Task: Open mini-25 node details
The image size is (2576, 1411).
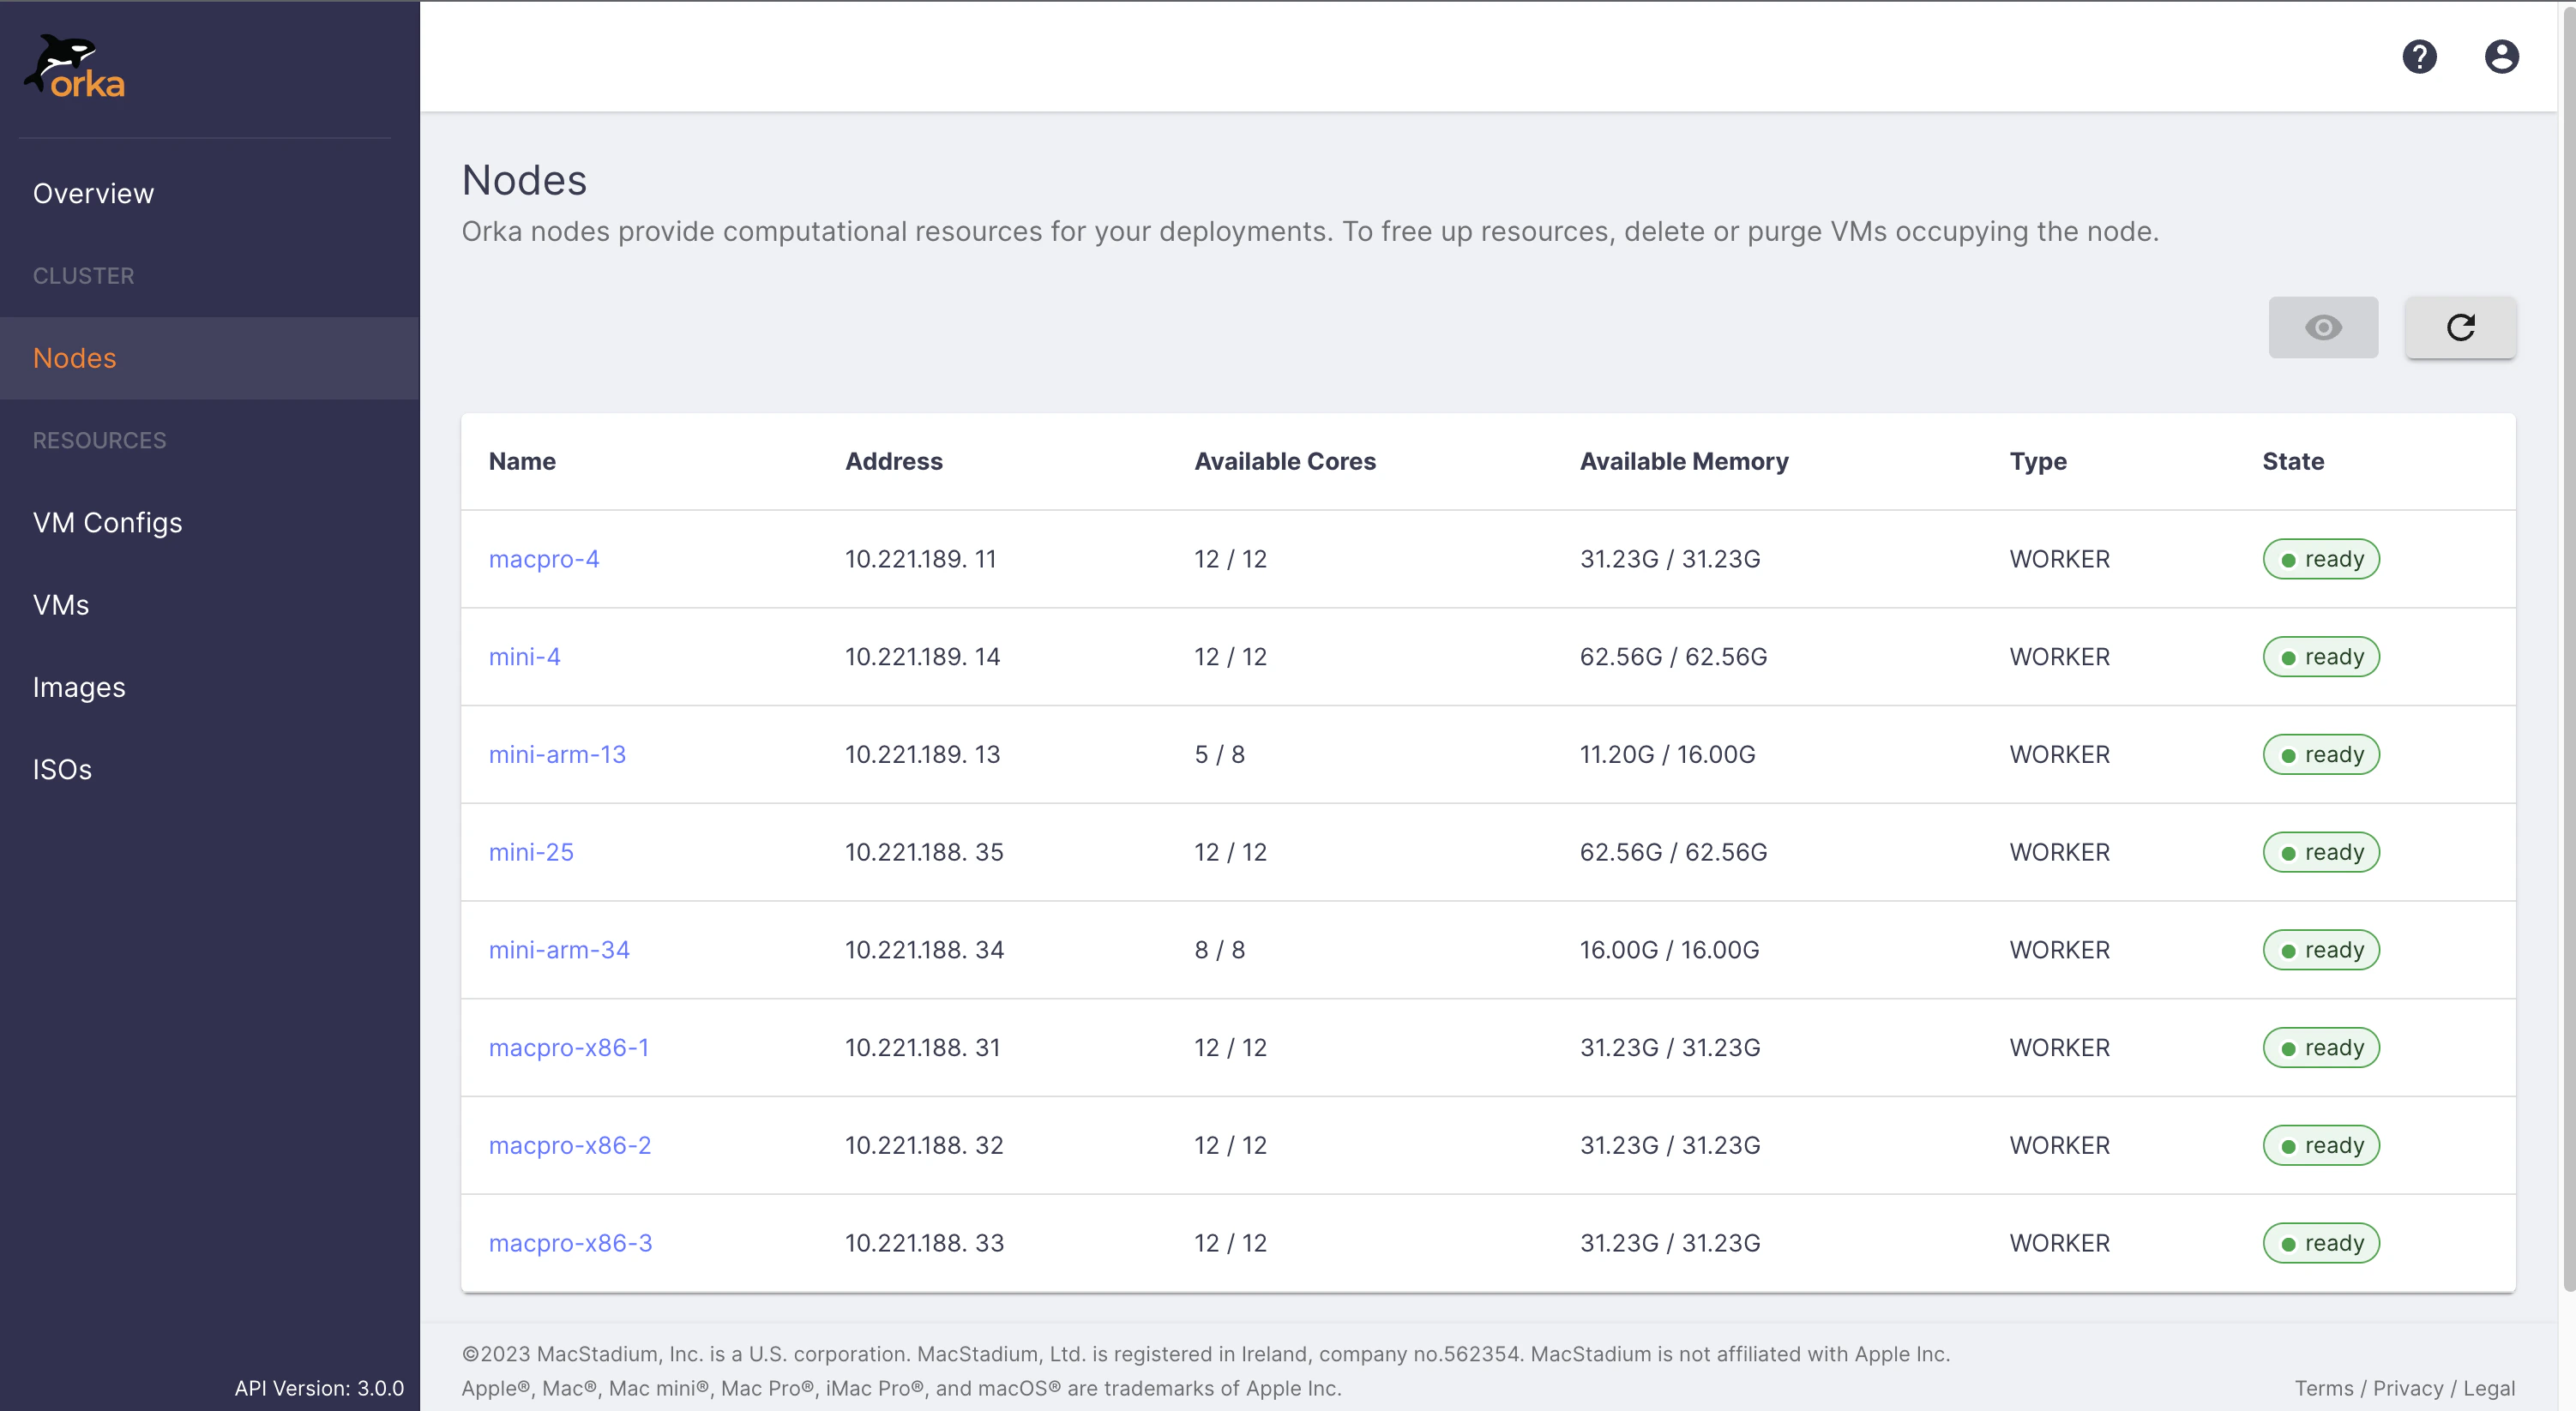Action: click(531, 851)
